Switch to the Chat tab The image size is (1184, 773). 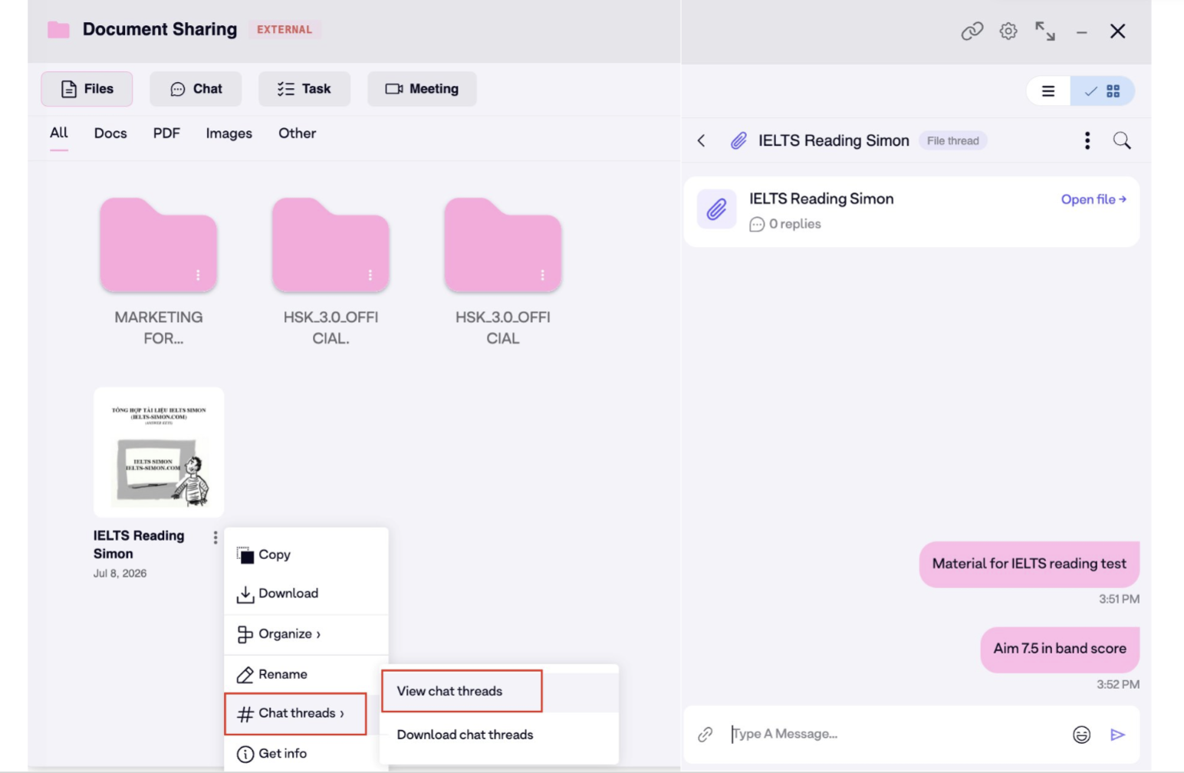[x=196, y=89]
